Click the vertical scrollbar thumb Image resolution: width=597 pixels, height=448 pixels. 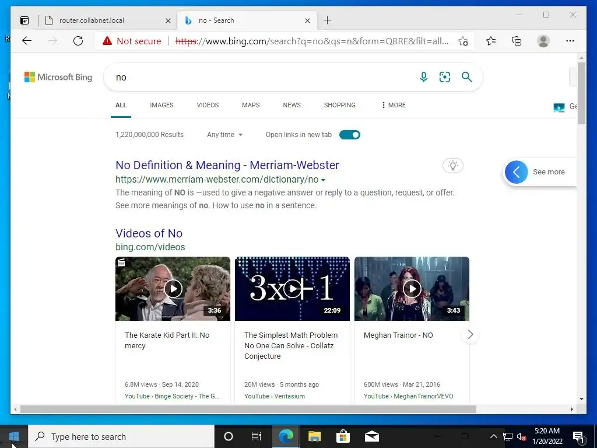point(581,93)
